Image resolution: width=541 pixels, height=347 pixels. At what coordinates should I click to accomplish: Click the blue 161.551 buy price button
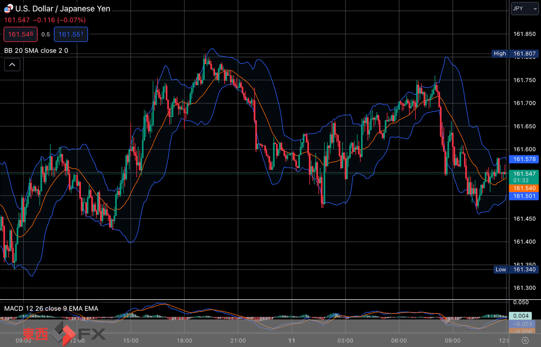pos(71,34)
